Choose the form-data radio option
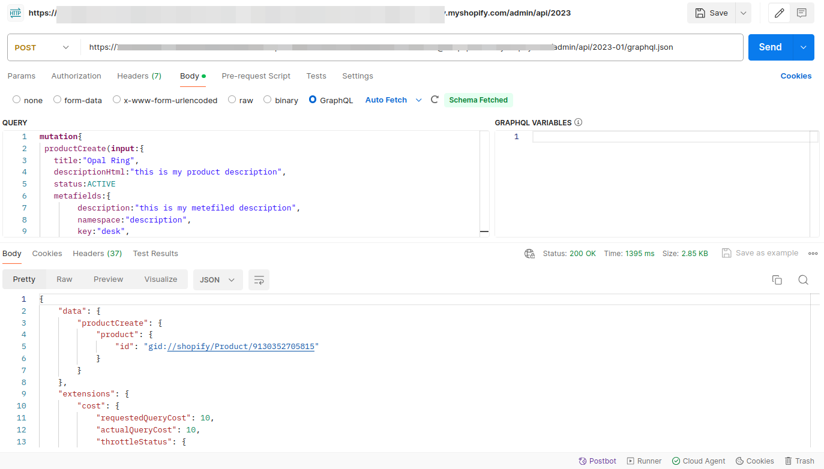824x469 pixels. [x=58, y=100]
